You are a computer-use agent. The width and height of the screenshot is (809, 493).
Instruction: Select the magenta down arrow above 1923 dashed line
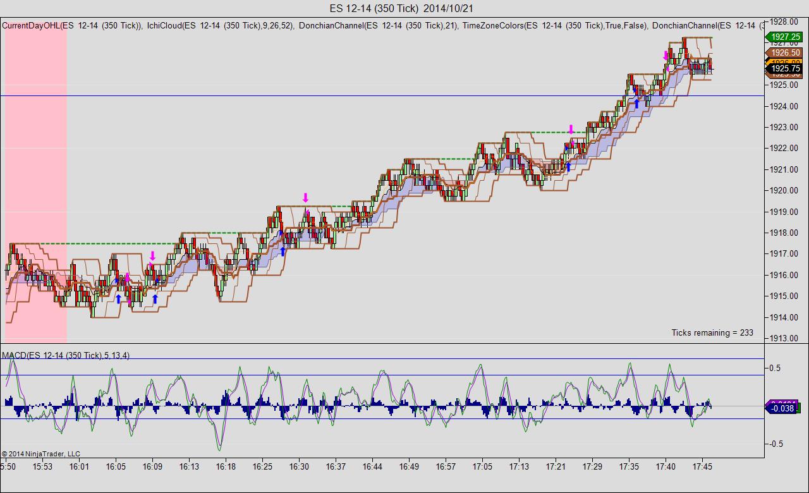pos(571,130)
